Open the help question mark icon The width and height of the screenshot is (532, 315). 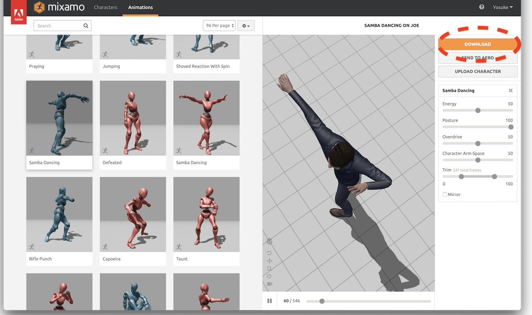482,7
